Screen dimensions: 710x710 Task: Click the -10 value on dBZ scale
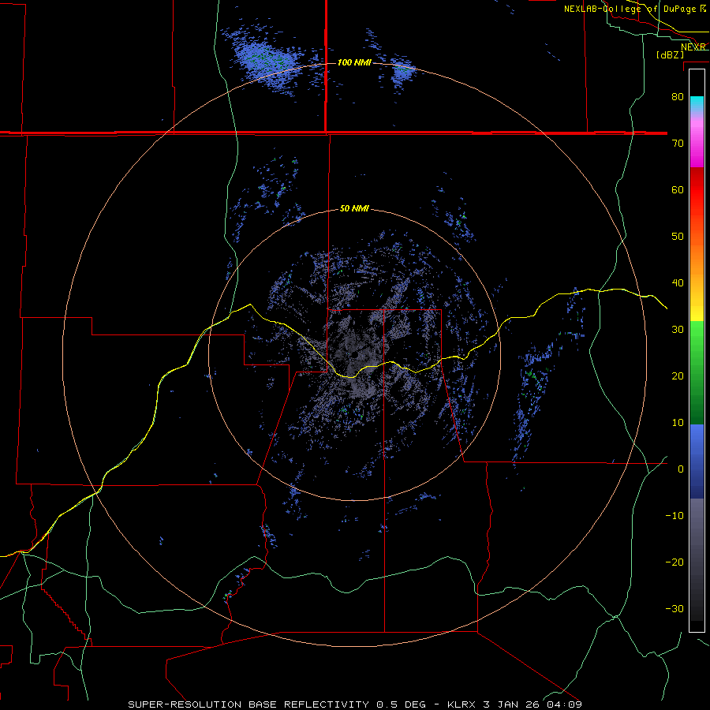point(674,516)
